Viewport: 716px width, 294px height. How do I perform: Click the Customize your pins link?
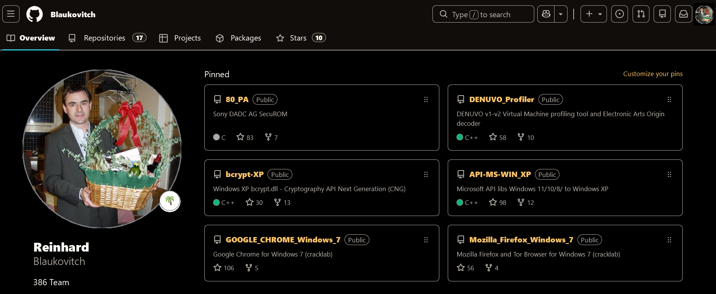pos(653,74)
